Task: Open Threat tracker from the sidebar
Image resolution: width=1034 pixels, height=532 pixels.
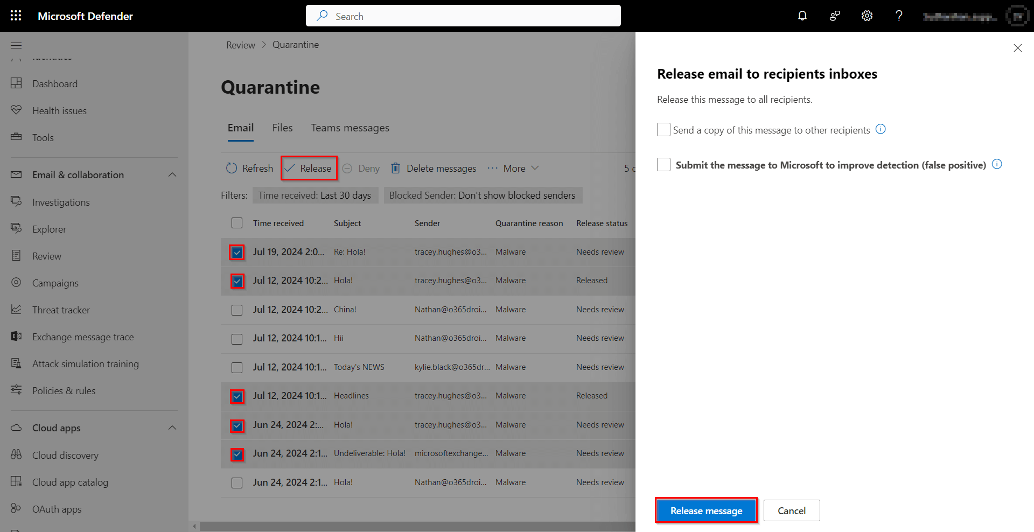Action: [61, 310]
